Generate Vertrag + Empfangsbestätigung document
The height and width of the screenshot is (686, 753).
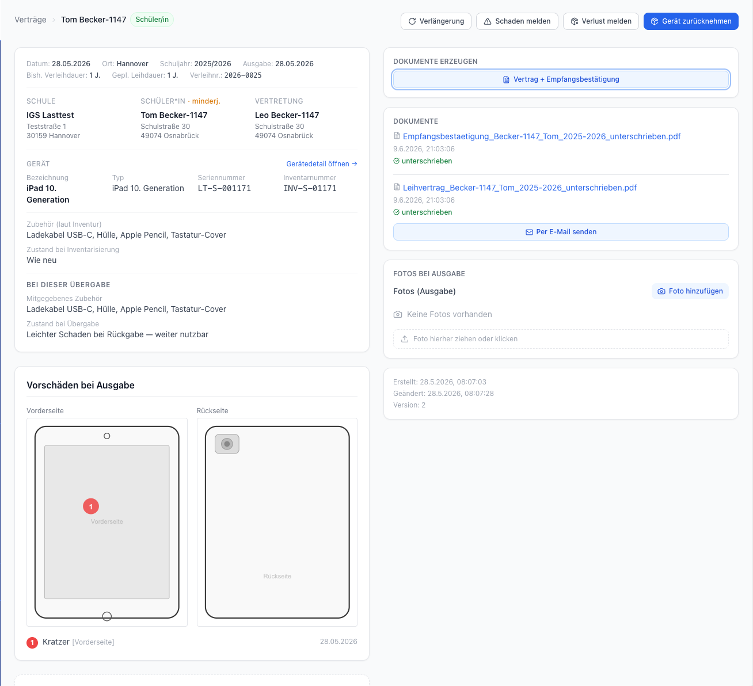[x=561, y=79]
